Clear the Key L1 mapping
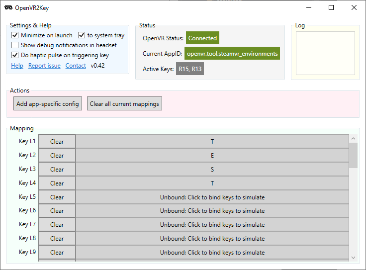 57,141
